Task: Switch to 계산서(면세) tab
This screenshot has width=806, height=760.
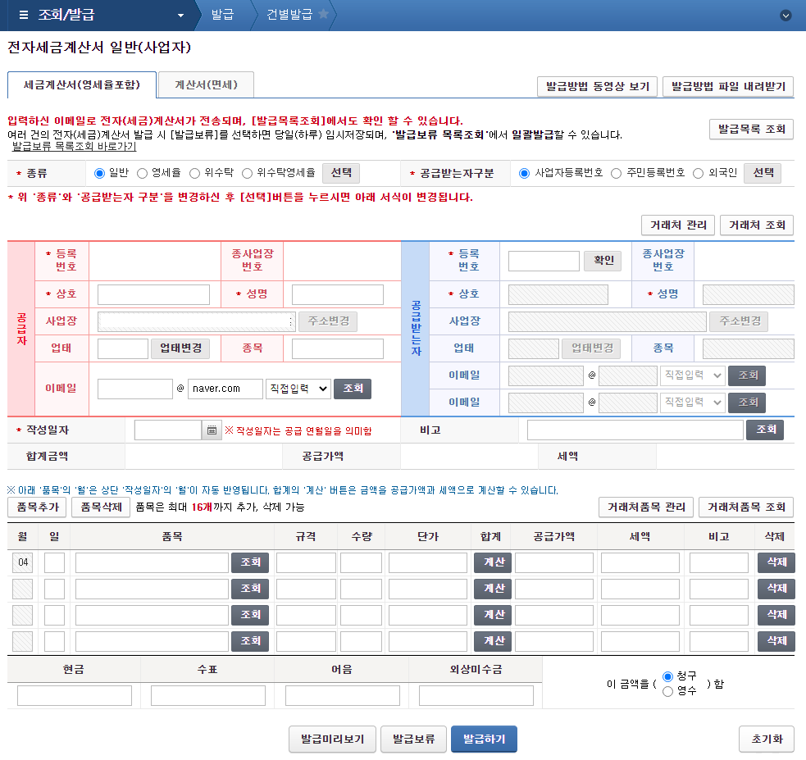Action: (x=206, y=84)
